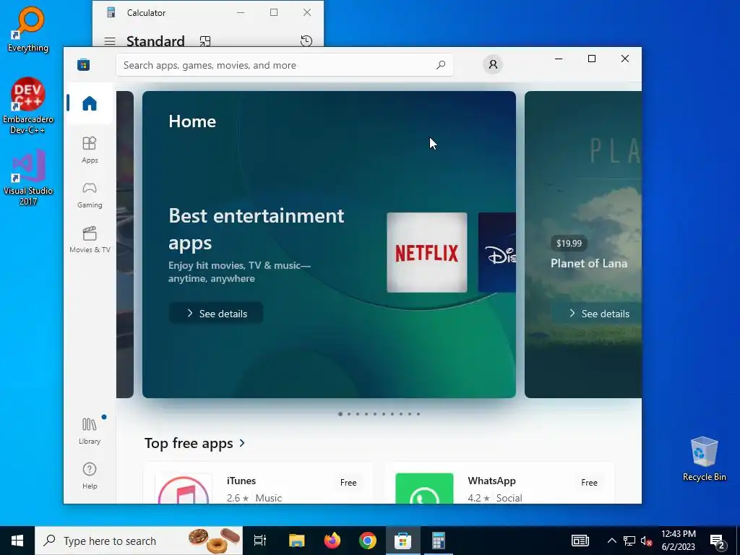Click the taskbar search box
The image size is (740, 555).
tap(139, 541)
